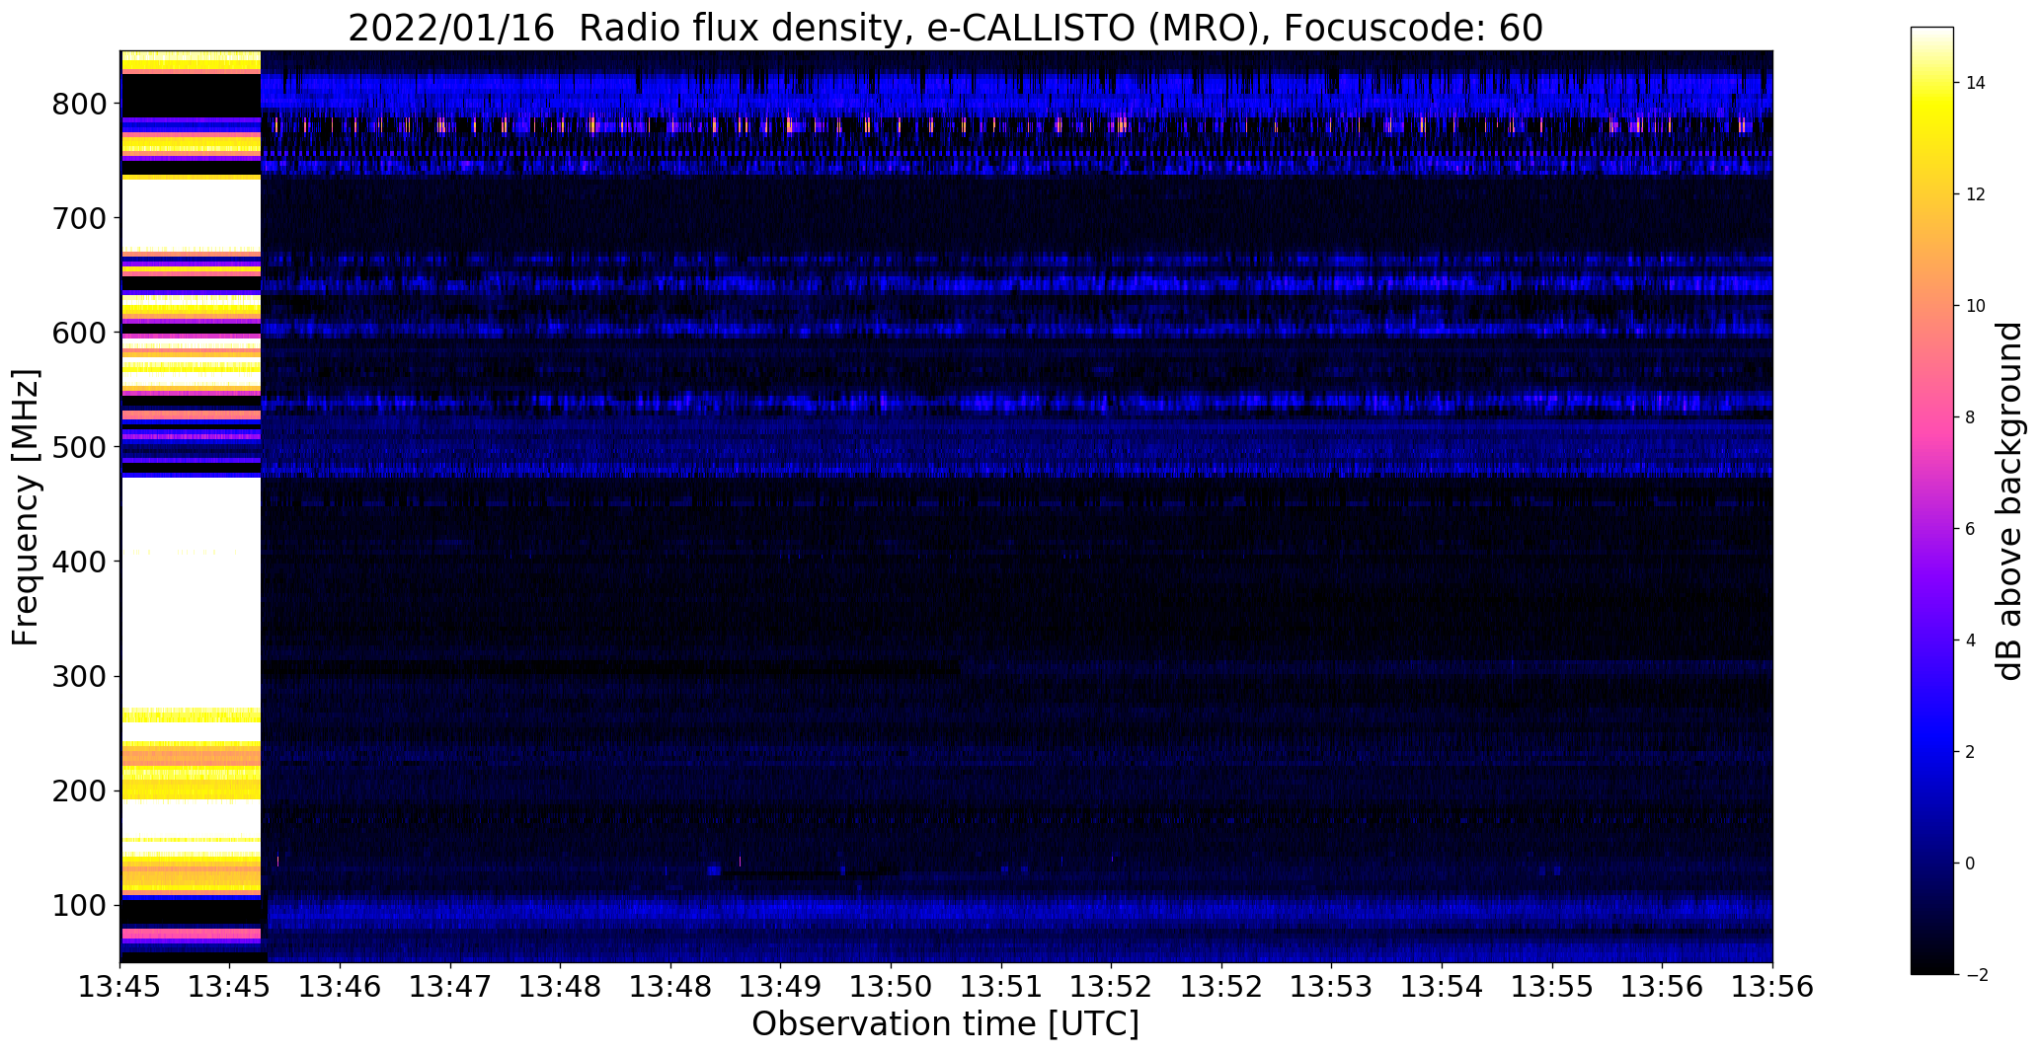The width and height of the screenshot is (2040, 1053).
Task: Select the 800 frequency tick label
Action: pos(77,104)
